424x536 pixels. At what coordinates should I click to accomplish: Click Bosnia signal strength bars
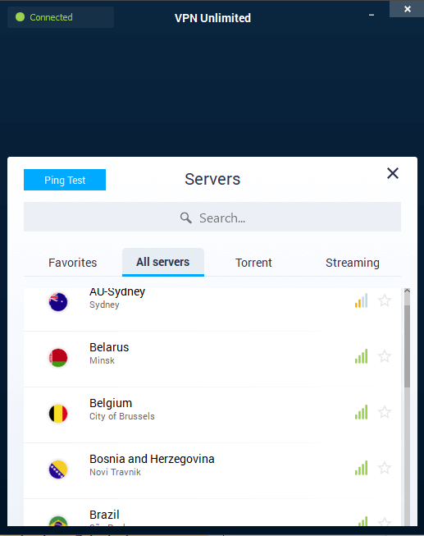coord(361,468)
